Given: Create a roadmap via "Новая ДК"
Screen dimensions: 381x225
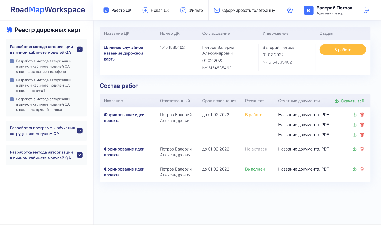Looking at the screenshot, I should pos(156,10).
